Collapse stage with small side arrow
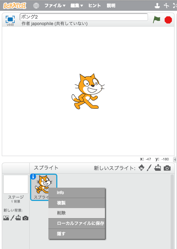Screen dimensions: 177x249 click(175, 159)
